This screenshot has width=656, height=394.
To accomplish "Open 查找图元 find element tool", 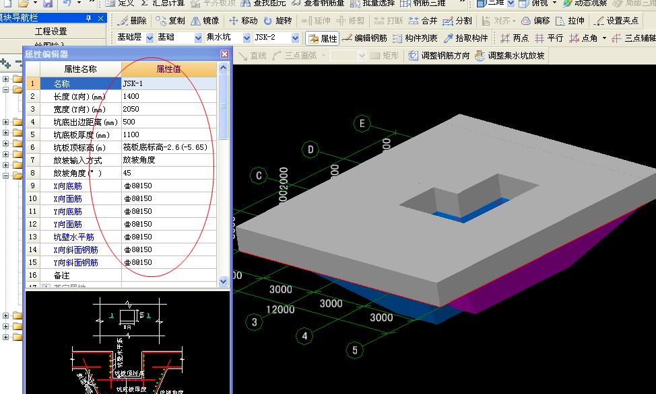I will (263, 3).
